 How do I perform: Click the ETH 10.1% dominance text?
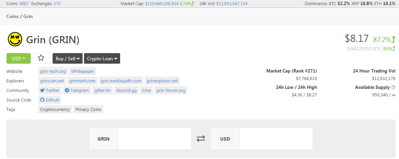[384, 3]
